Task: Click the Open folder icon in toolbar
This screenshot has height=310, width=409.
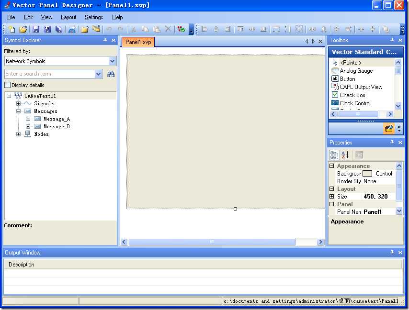Action: tap(23, 30)
